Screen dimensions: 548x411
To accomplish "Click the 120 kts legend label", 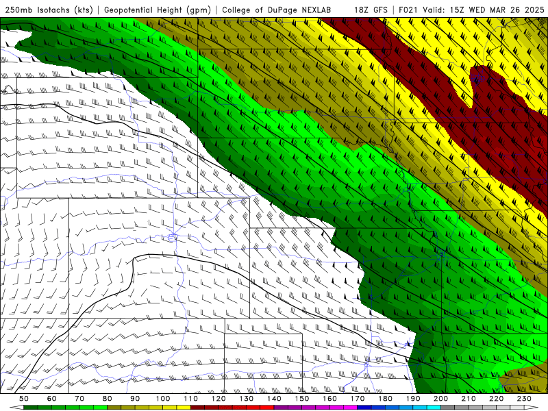I will (x=219, y=399).
